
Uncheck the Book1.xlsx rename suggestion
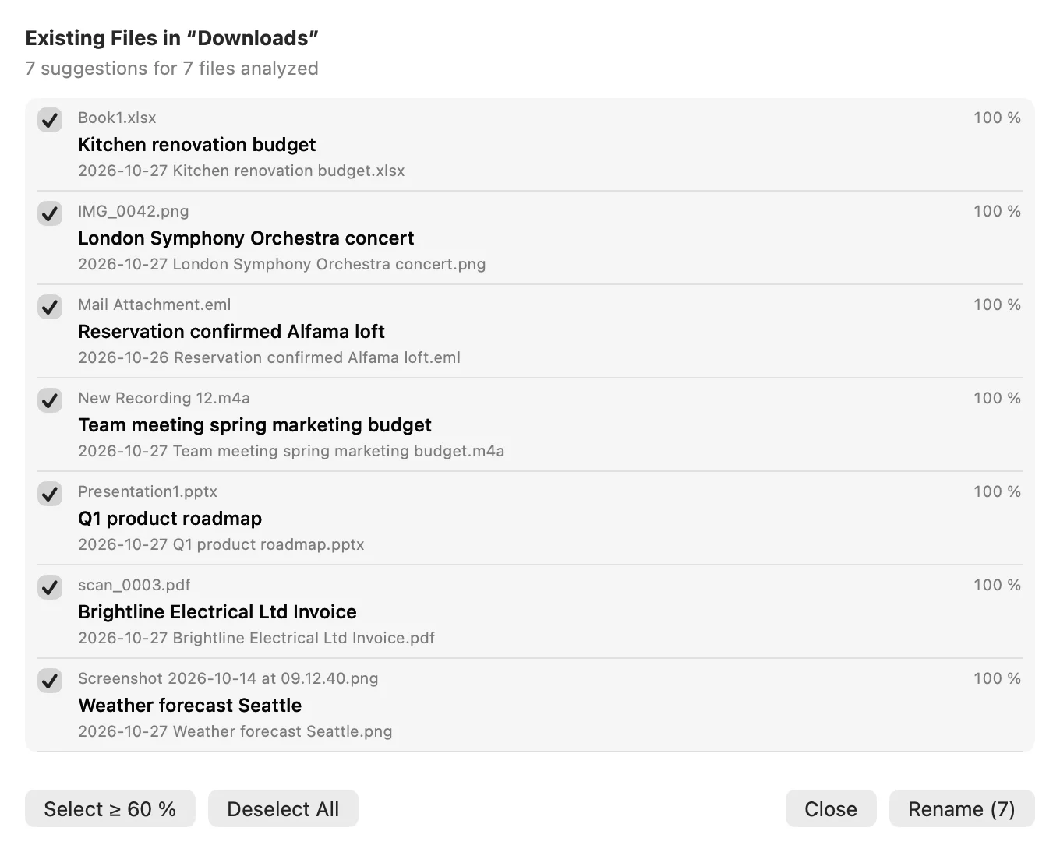pyautogui.click(x=50, y=120)
